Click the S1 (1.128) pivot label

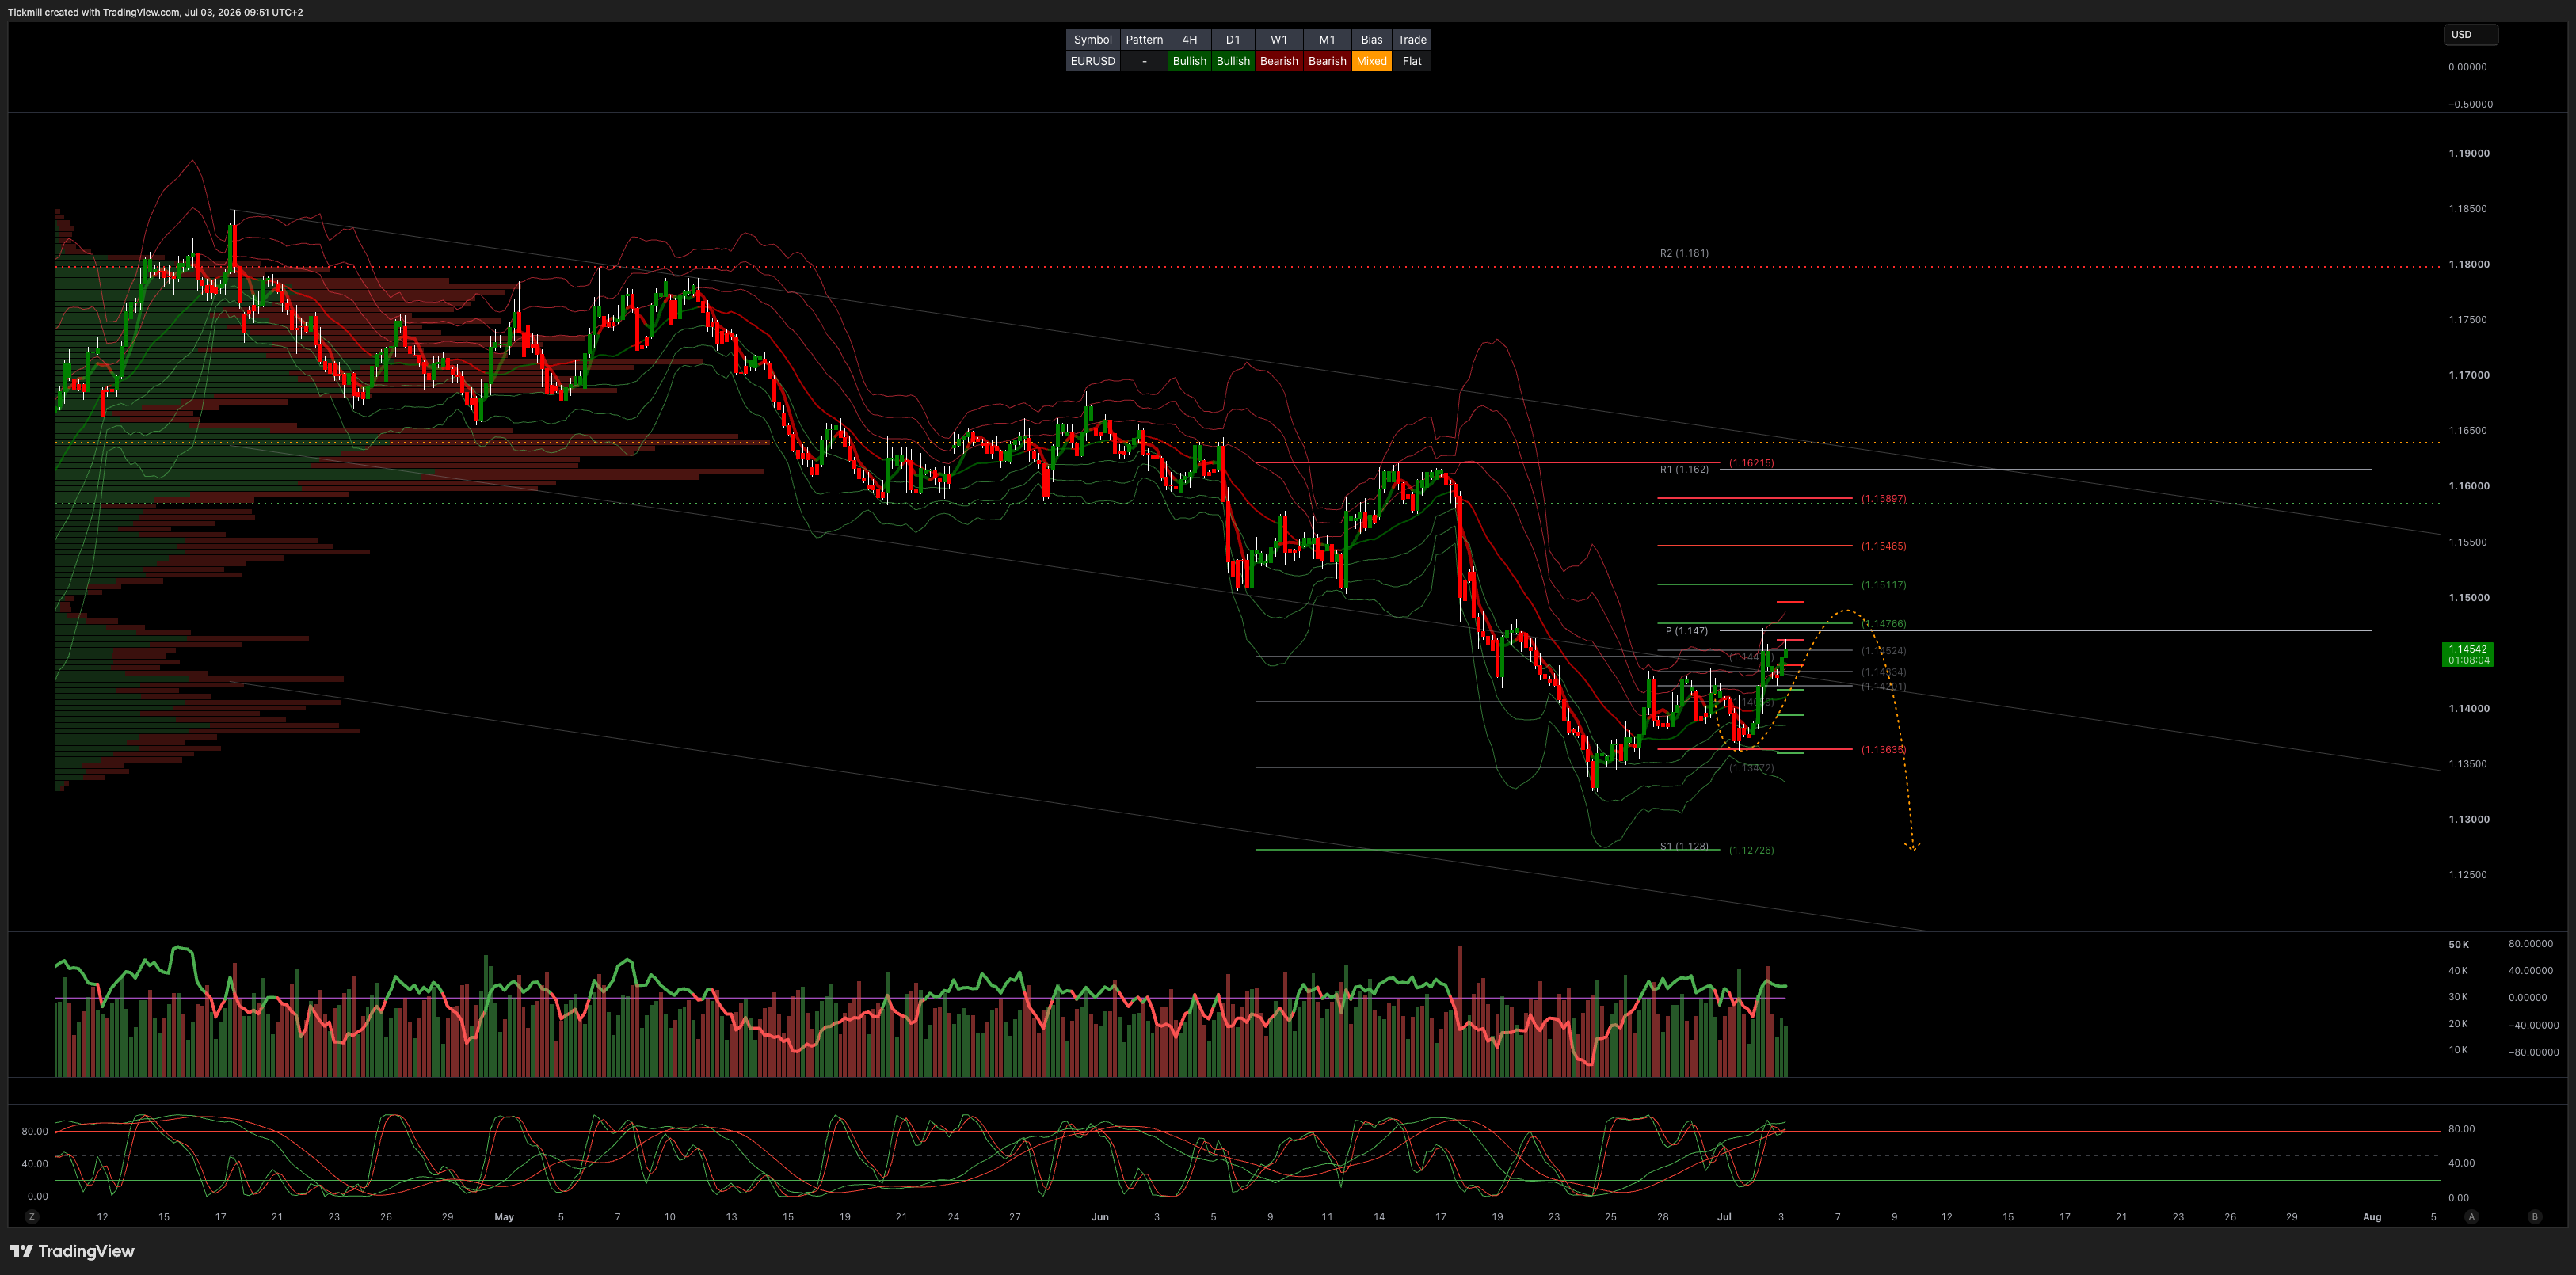coord(1684,846)
